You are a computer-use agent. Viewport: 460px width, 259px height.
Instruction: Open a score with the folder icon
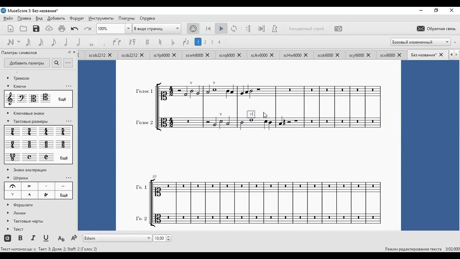coord(23,29)
